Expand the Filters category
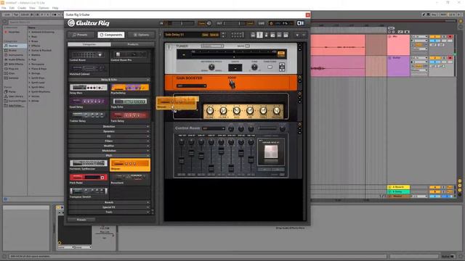This screenshot has width=465, height=261. click(109, 141)
